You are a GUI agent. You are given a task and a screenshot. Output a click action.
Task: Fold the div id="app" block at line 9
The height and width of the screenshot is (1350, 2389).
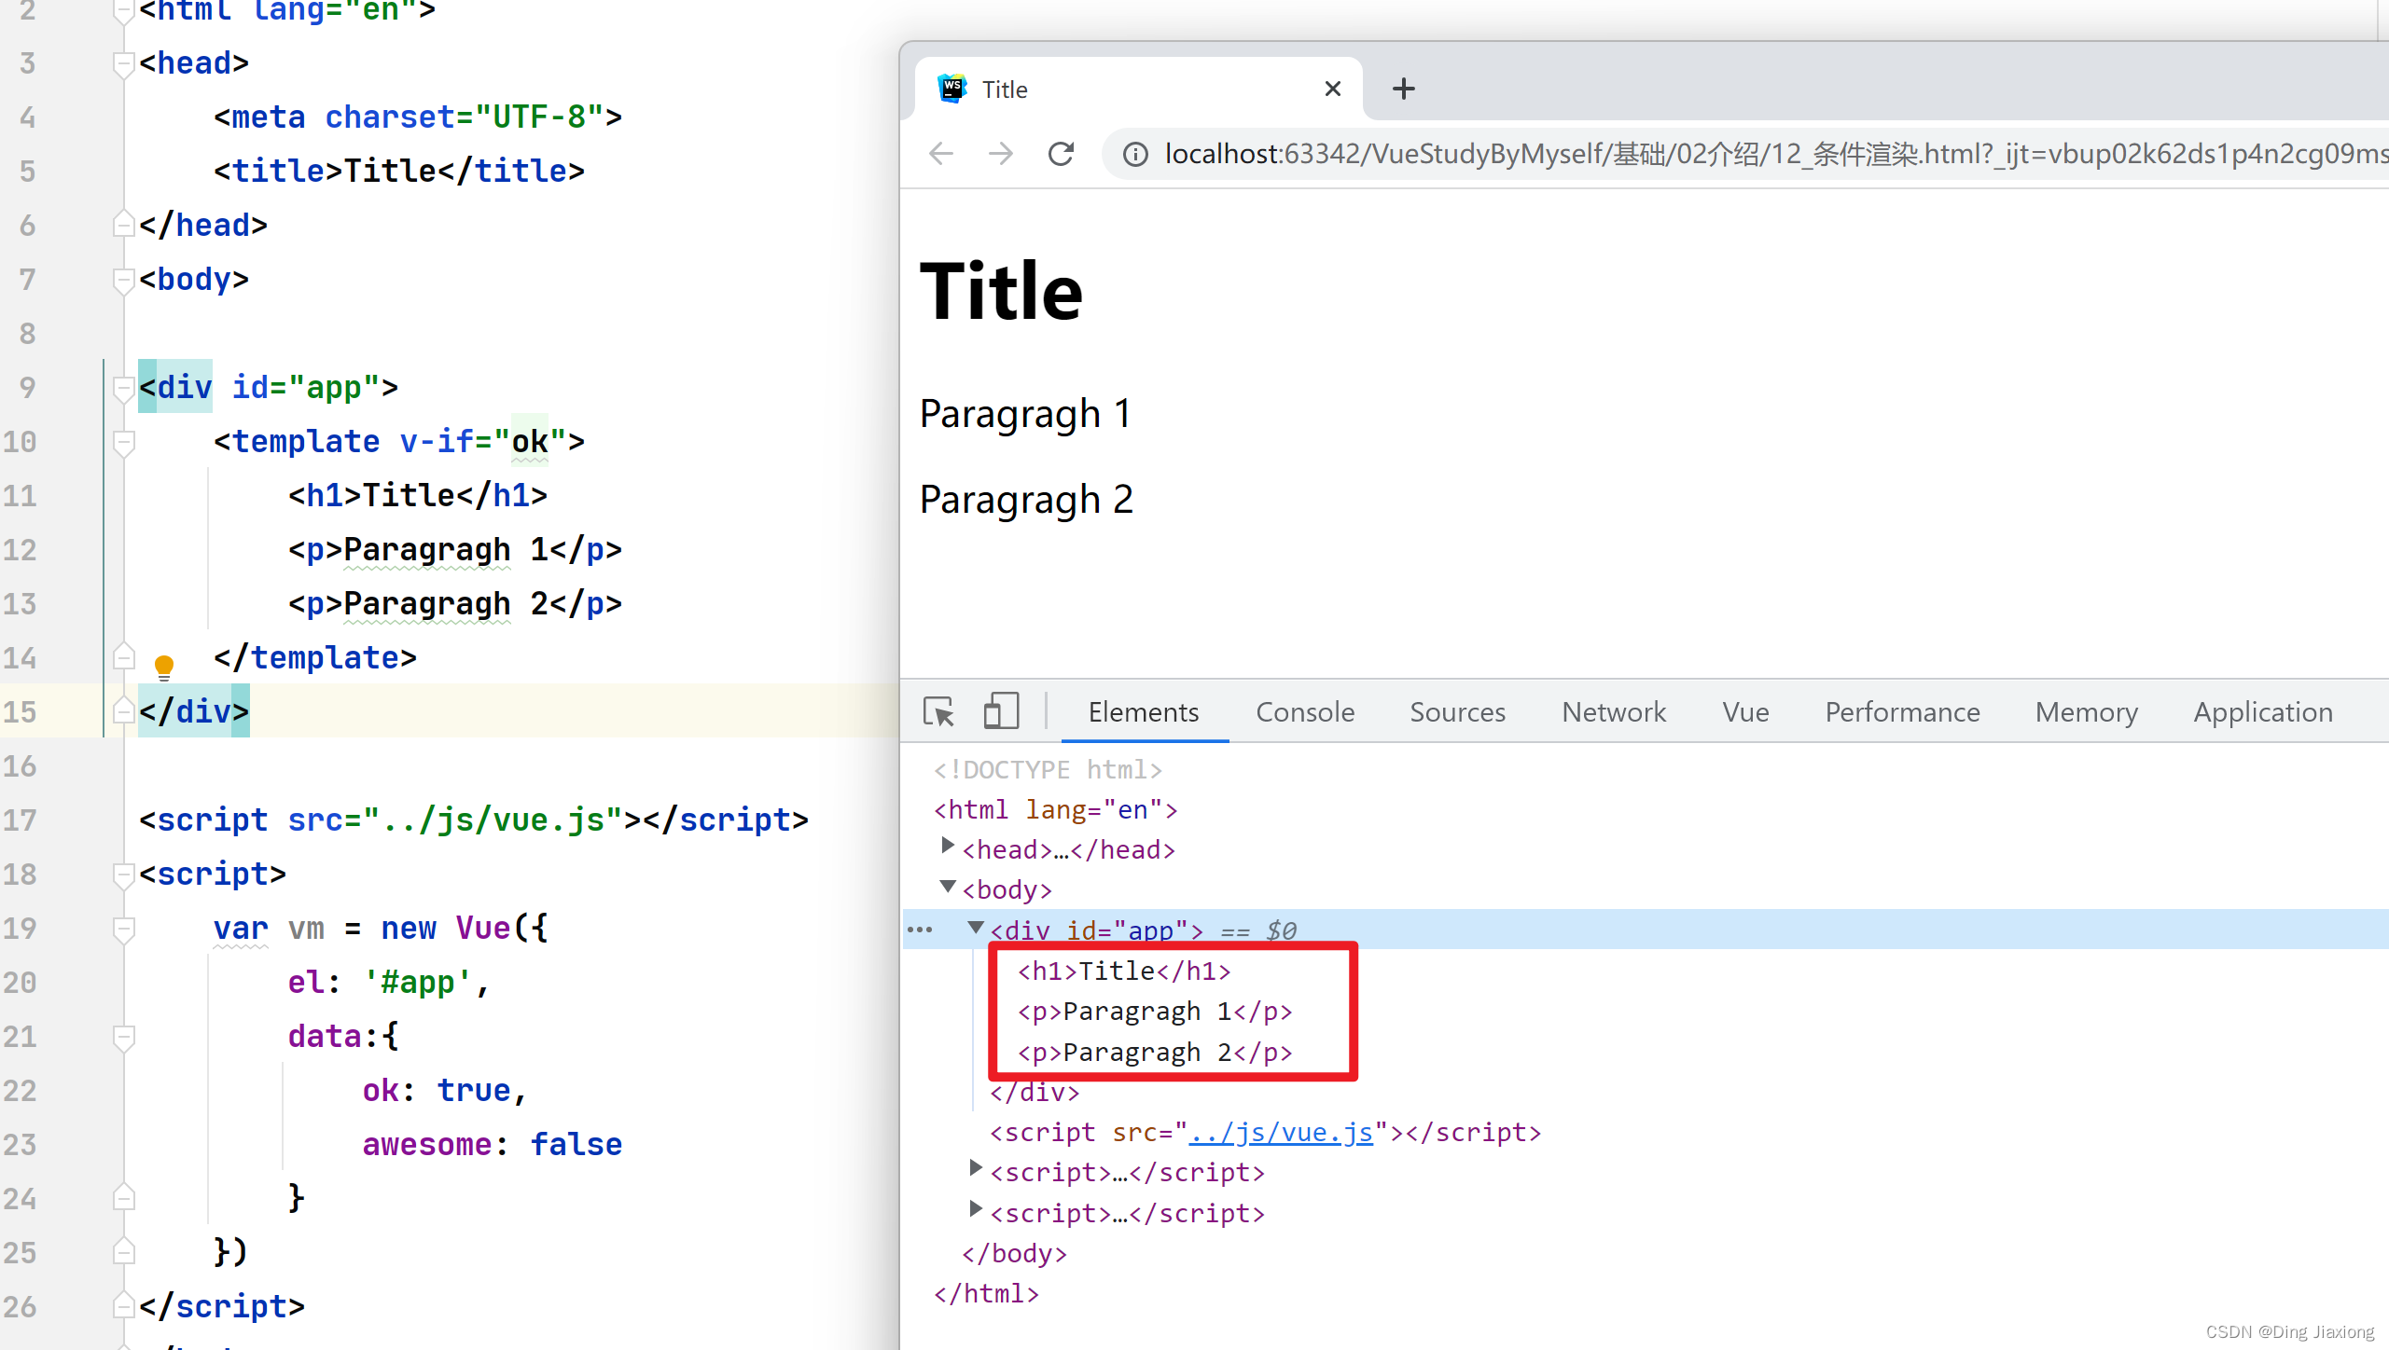123,389
